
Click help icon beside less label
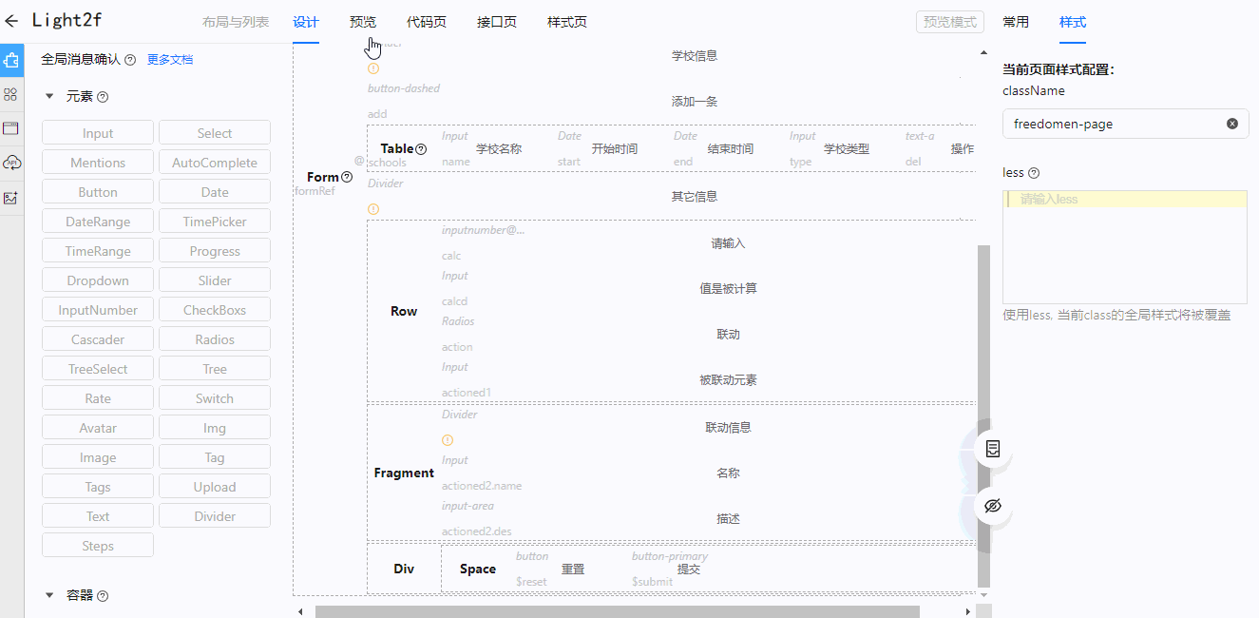[1034, 173]
